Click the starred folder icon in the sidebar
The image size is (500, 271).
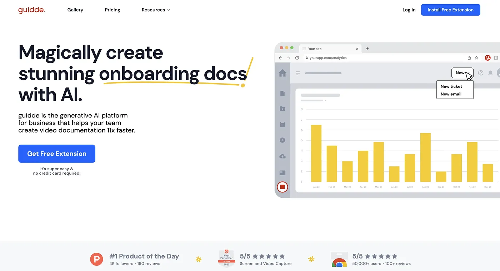[x=282, y=109]
